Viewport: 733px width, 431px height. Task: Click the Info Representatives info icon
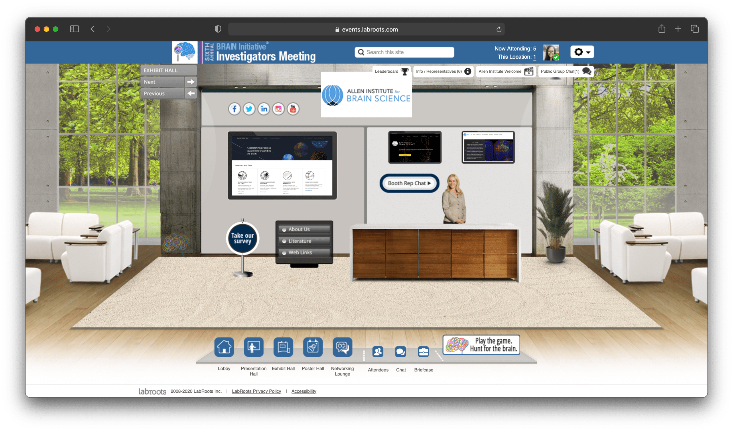[x=468, y=71]
